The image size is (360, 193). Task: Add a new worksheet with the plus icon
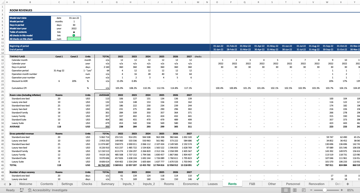(347, 184)
